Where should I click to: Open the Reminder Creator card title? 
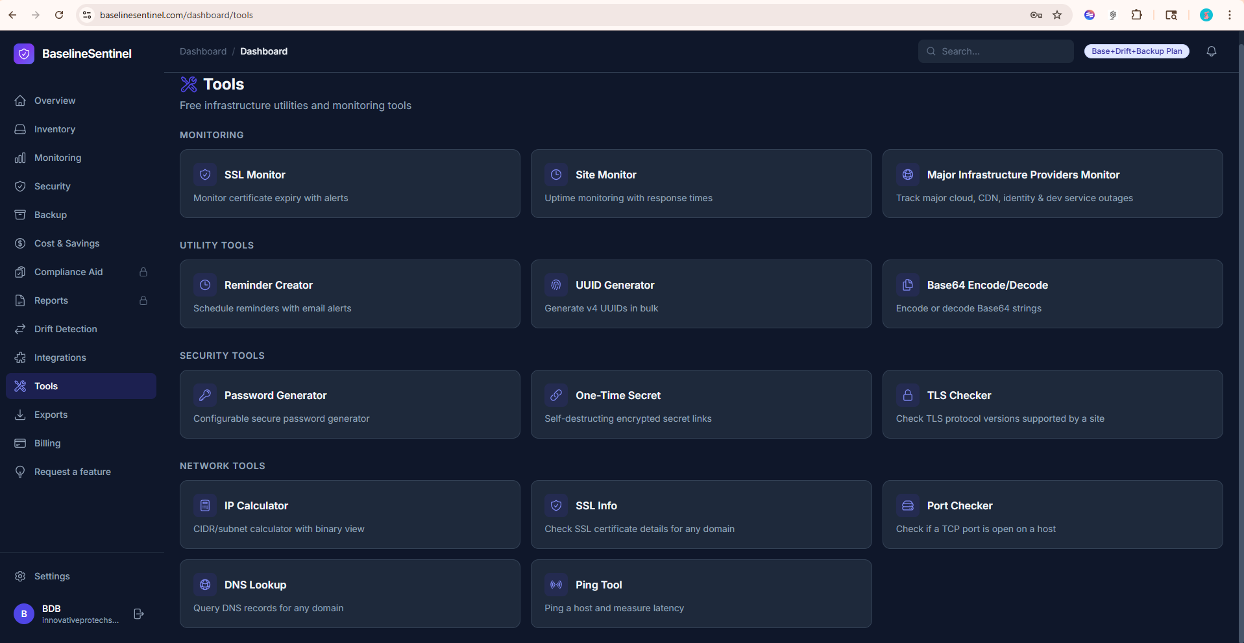coord(269,285)
